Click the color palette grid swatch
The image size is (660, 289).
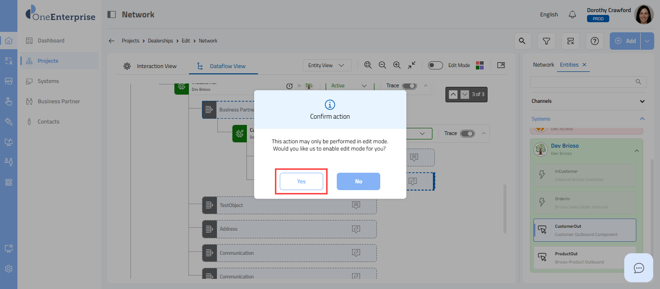(480, 65)
